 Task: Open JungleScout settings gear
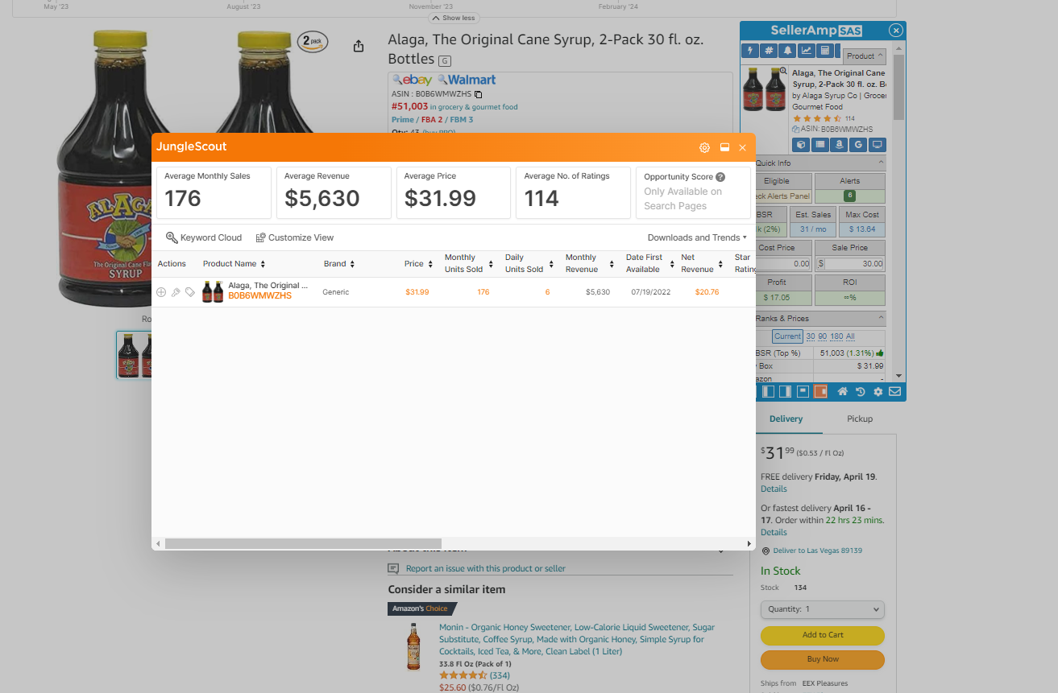[704, 147]
